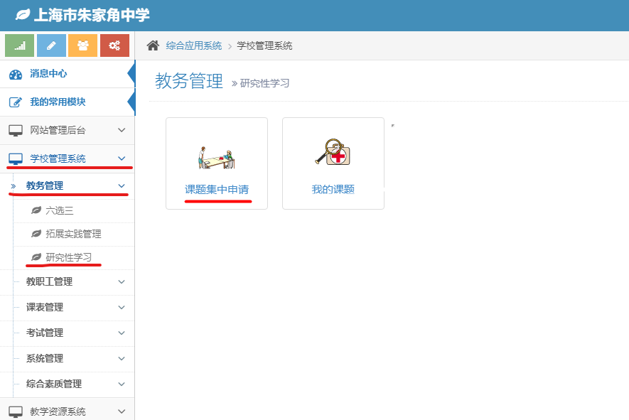The height and width of the screenshot is (420, 629).
Task: Click the 课题集中申请 illustration icon
Action: click(216, 155)
